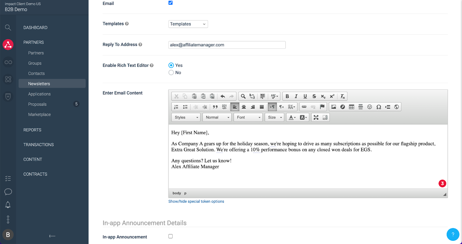Open the Templates dropdown

(188, 24)
